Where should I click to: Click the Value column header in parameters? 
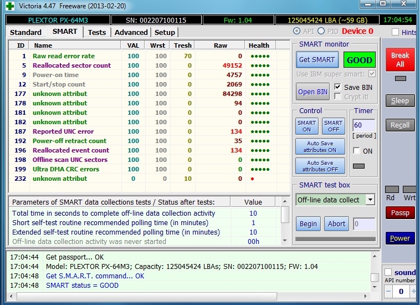pyautogui.click(x=253, y=202)
